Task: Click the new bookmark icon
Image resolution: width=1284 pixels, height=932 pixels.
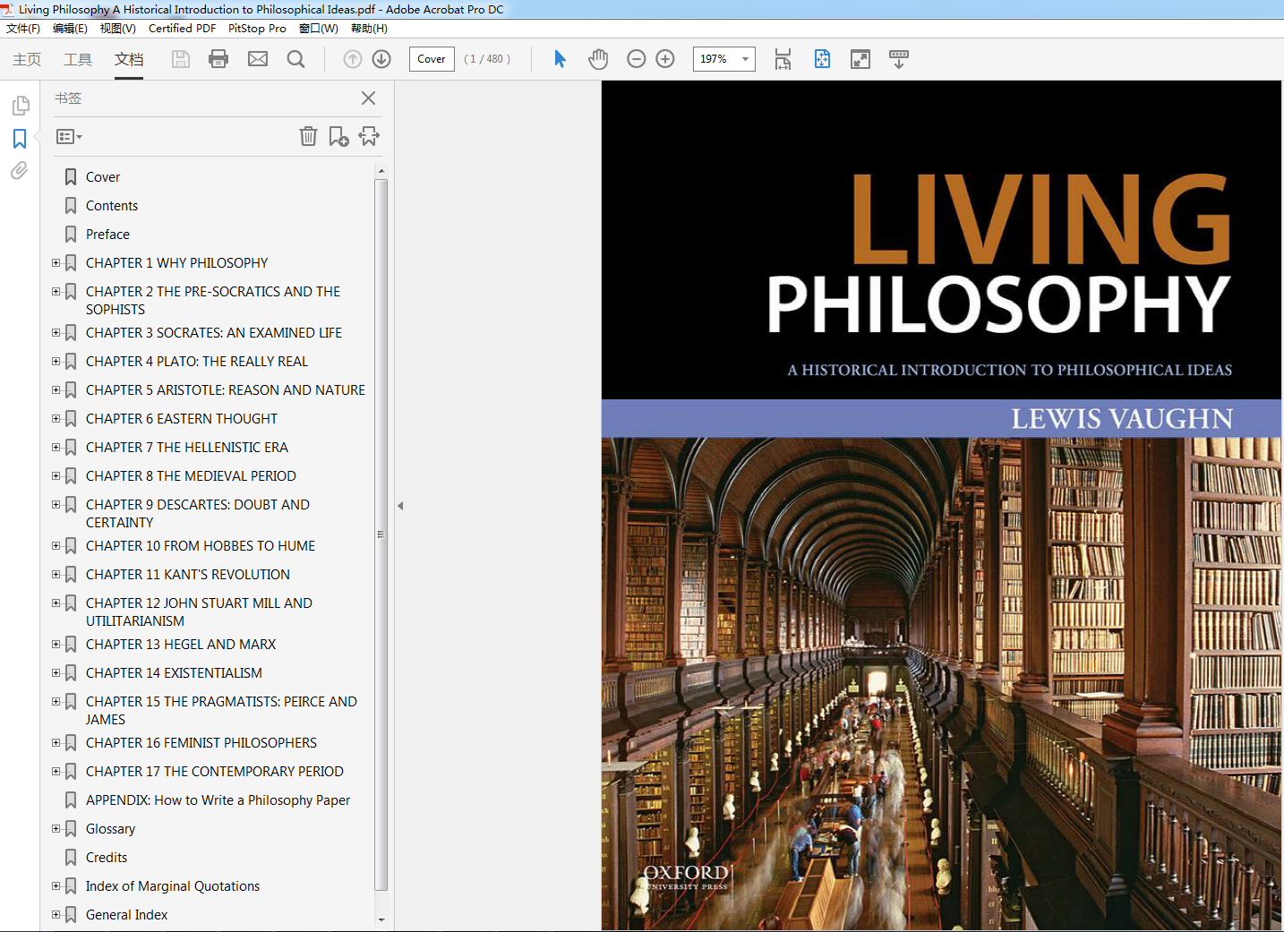Action: [338, 136]
